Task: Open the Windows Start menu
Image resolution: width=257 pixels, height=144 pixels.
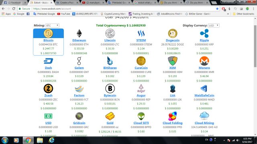Action: click(x=5, y=140)
